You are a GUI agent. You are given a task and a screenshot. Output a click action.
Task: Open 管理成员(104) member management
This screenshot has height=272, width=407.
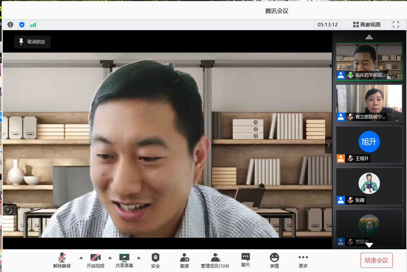point(215,260)
